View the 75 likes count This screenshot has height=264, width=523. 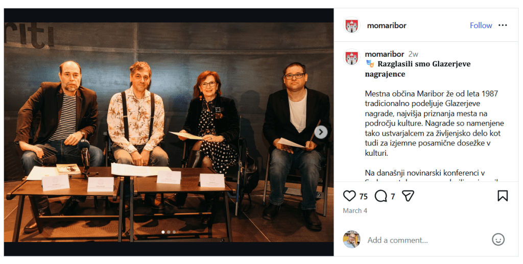pos(364,196)
